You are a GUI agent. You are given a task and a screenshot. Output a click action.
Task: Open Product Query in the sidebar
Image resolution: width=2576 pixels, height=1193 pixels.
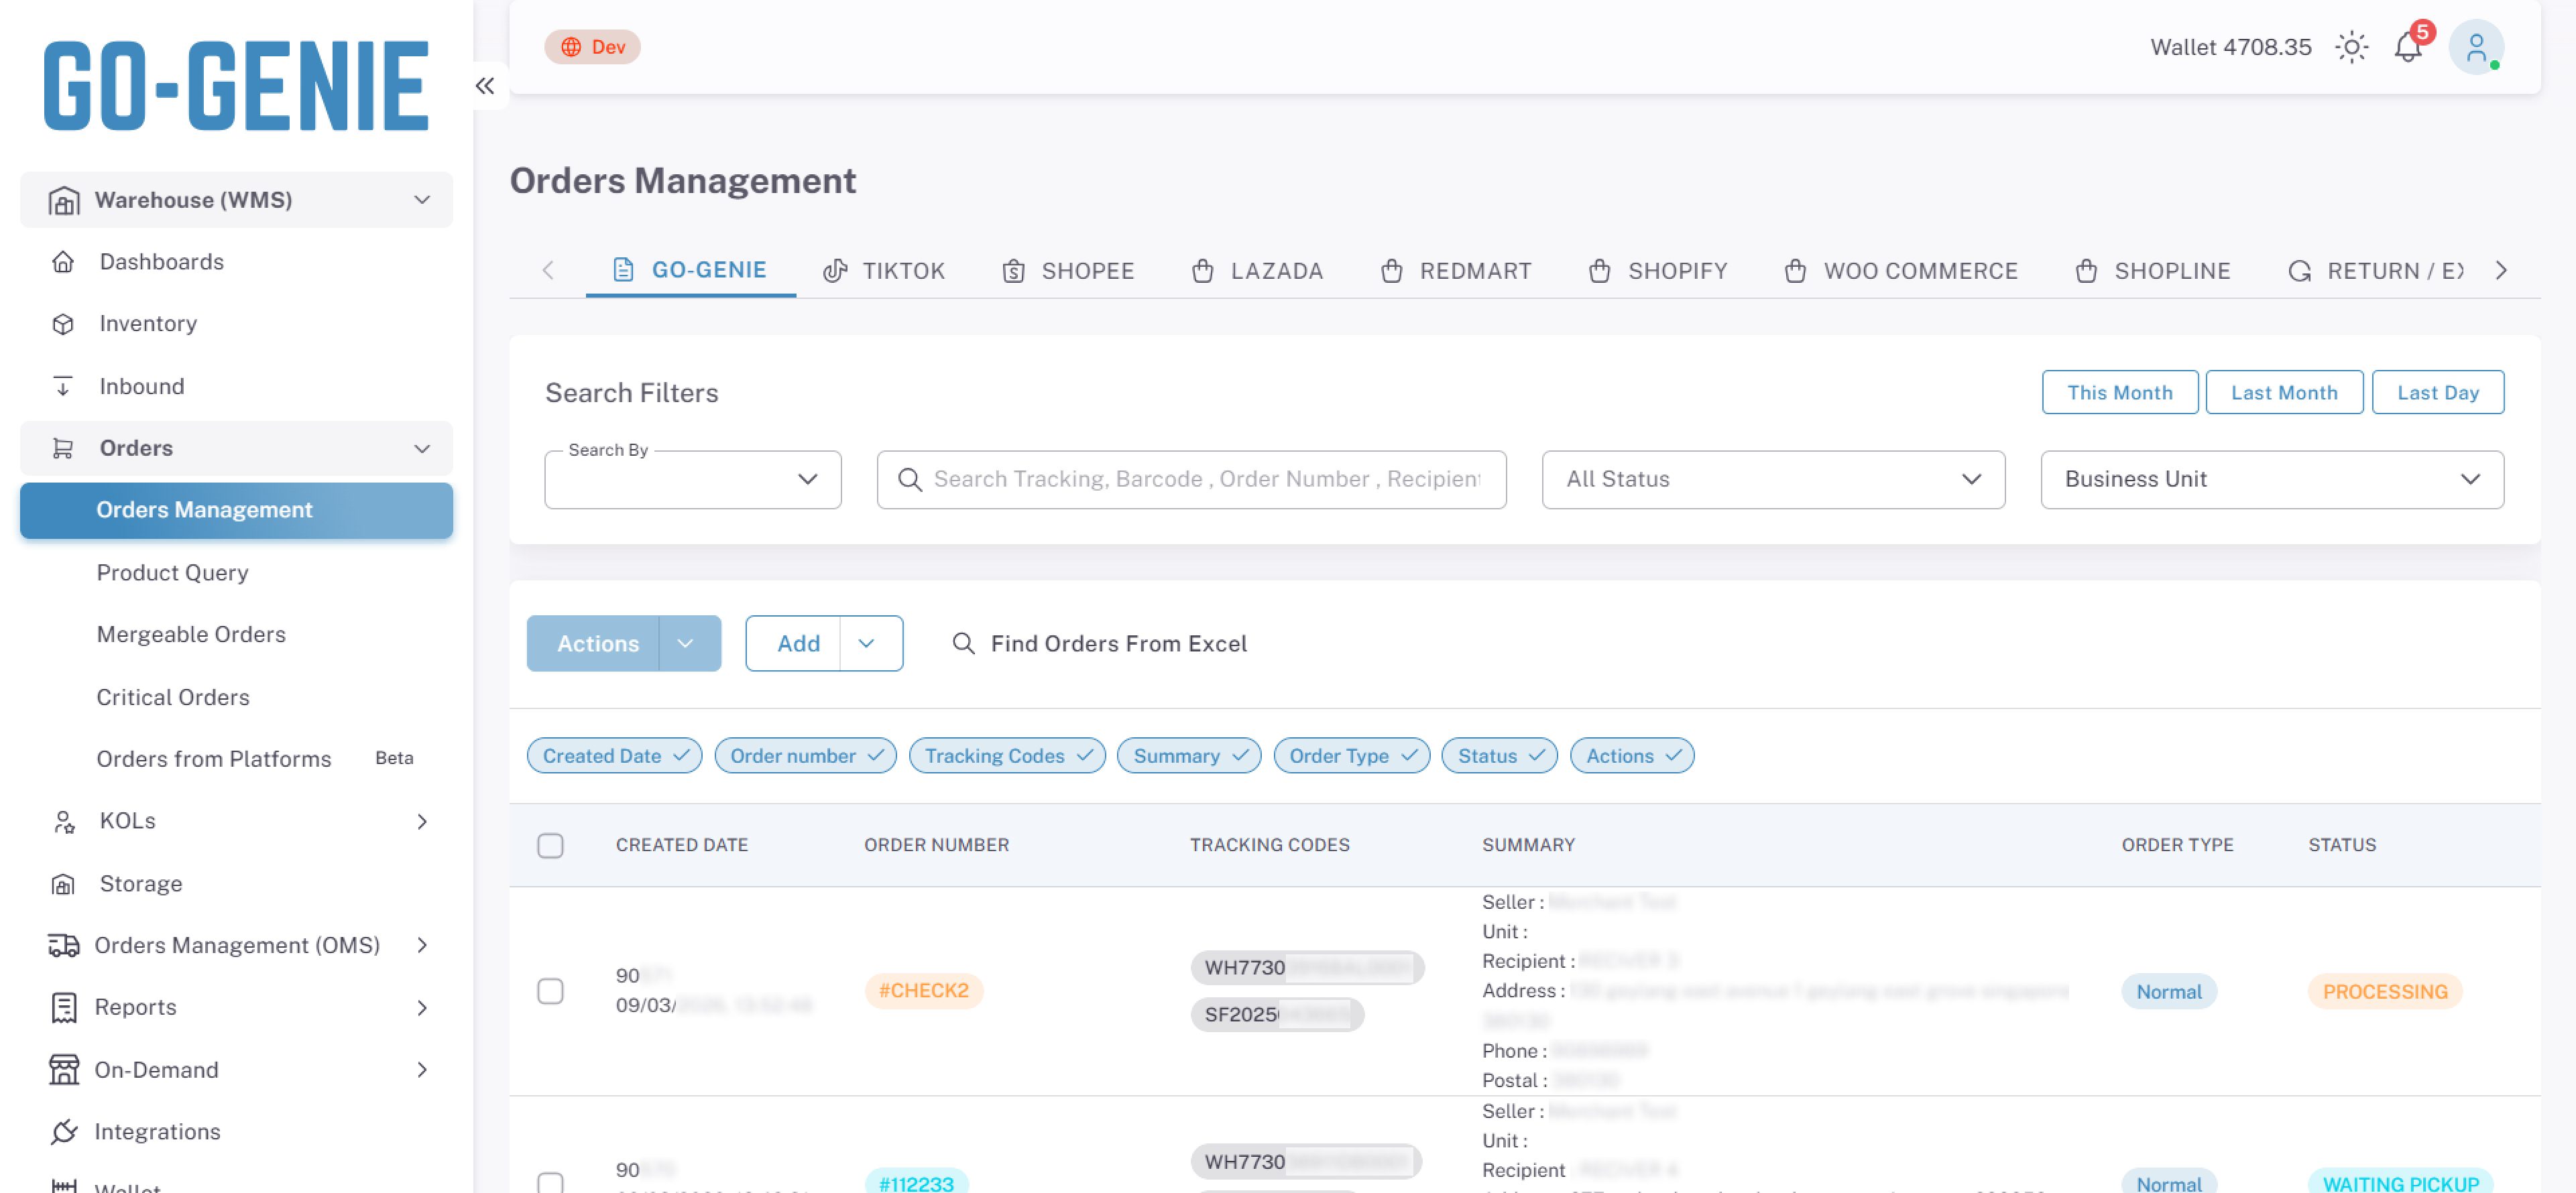(x=172, y=573)
